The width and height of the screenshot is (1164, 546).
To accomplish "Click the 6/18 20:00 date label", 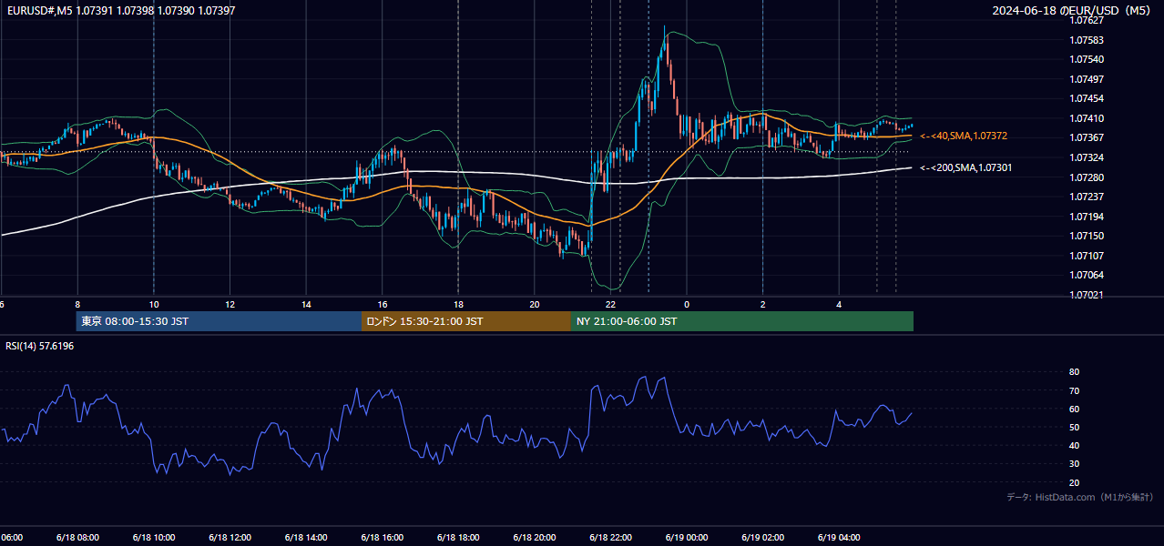I will pyautogui.click(x=536, y=537).
